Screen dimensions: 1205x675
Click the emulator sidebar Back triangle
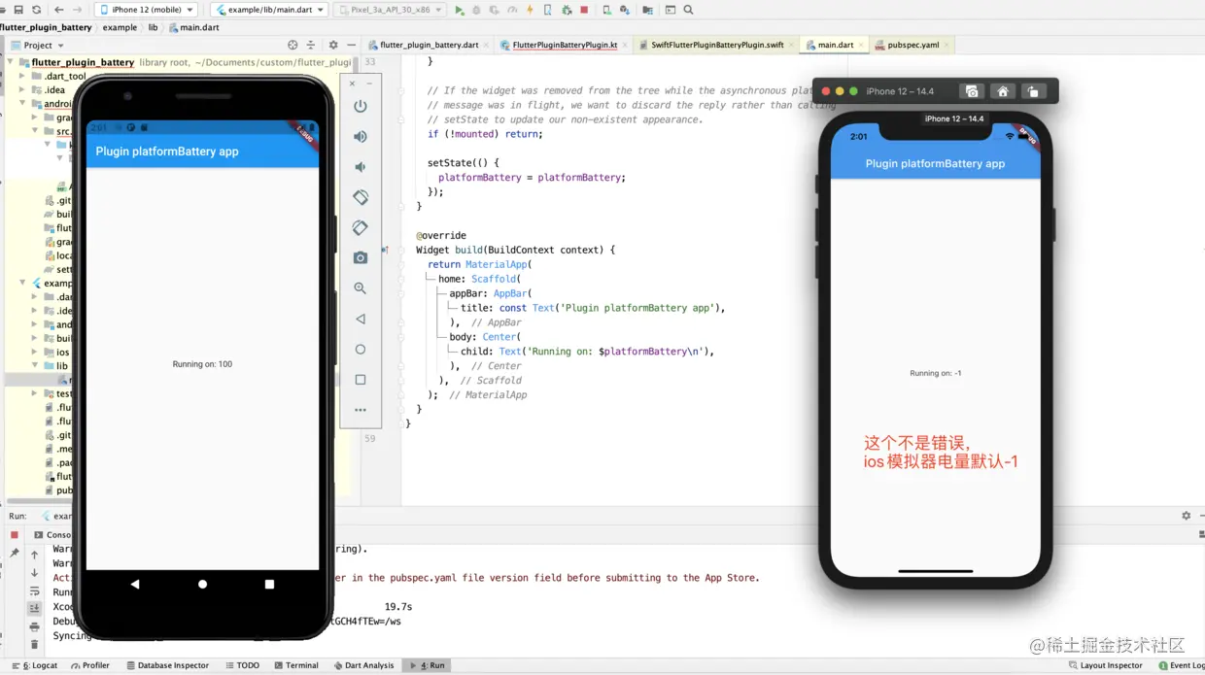[361, 319]
